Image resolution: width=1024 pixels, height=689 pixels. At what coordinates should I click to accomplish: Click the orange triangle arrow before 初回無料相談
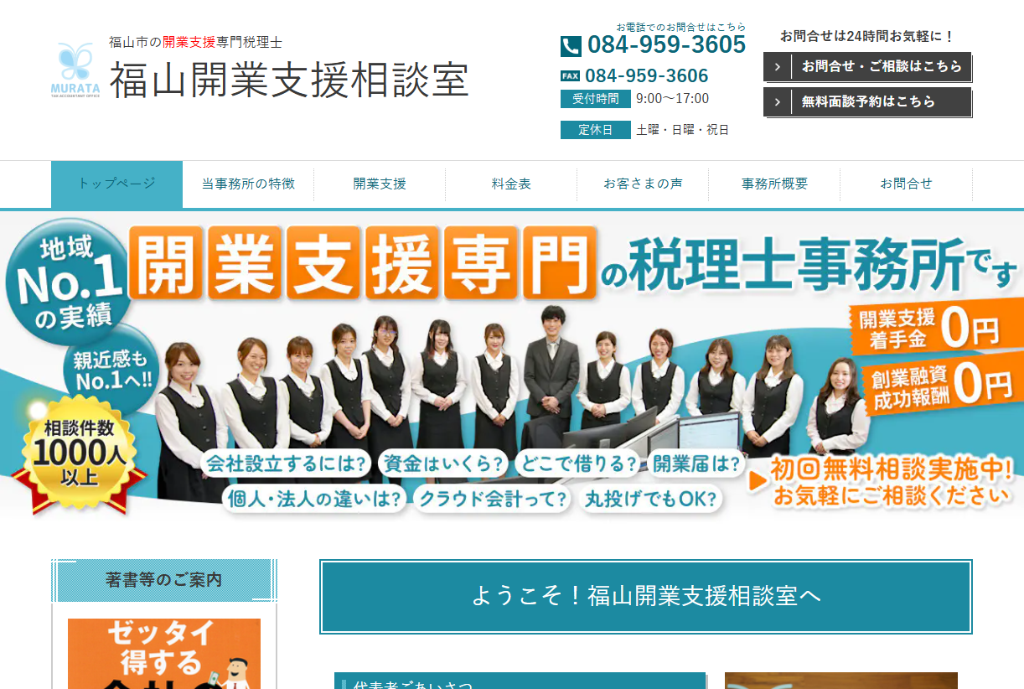pos(757,481)
